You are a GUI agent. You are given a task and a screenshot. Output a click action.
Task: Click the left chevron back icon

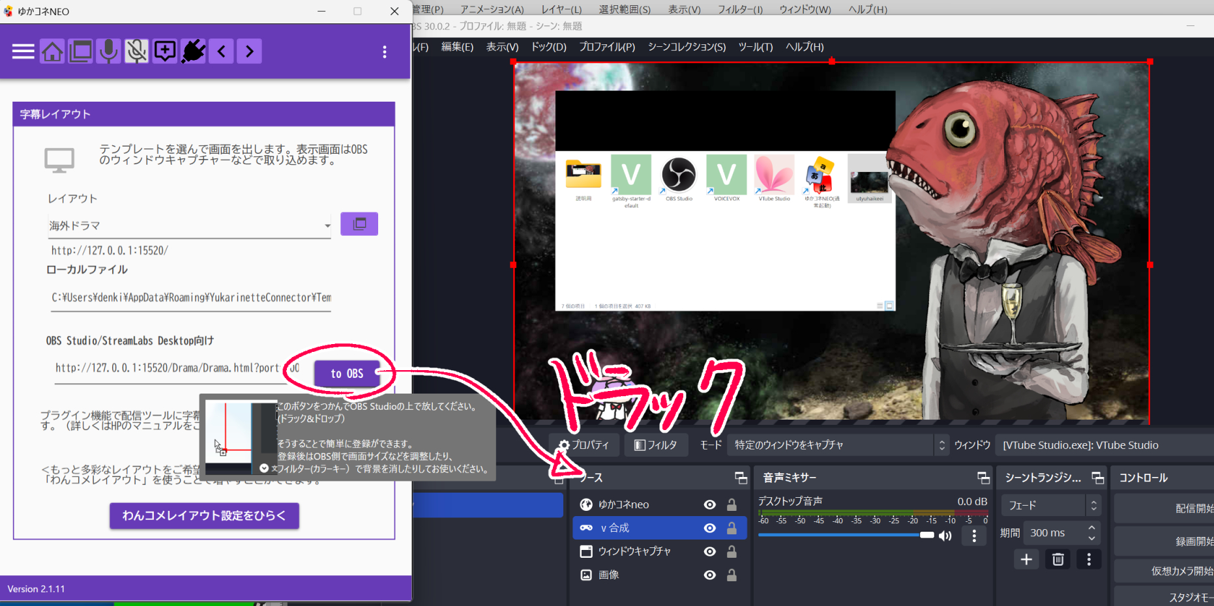point(221,51)
